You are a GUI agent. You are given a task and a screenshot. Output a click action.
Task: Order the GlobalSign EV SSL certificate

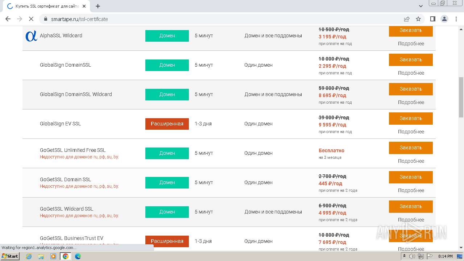[411, 119]
